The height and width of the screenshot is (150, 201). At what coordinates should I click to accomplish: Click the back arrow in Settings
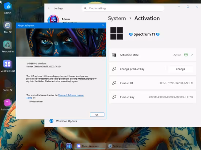coord(49,8)
